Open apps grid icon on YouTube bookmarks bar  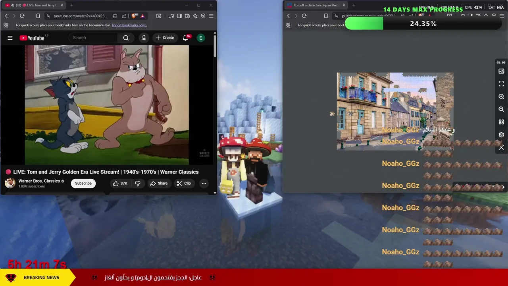click(6, 25)
